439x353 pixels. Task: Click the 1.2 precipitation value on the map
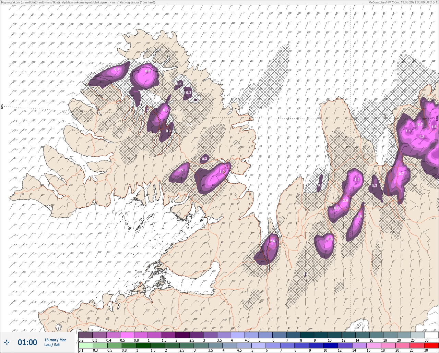click(422, 137)
